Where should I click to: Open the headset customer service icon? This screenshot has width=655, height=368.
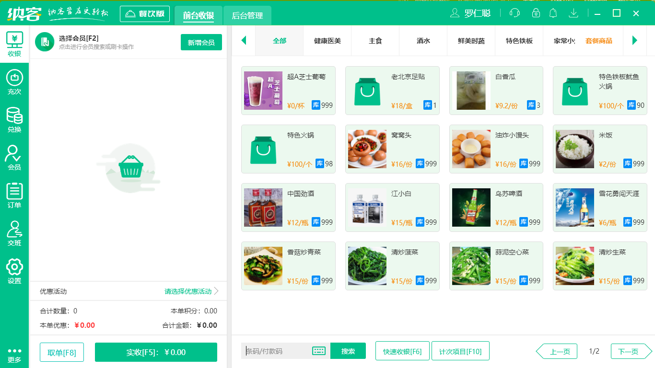(514, 13)
